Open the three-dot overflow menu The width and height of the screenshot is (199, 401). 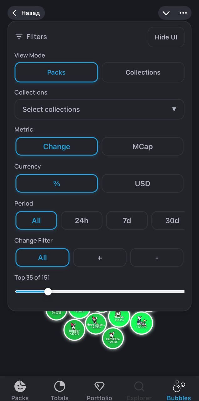pyautogui.click(x=183, y=13)
